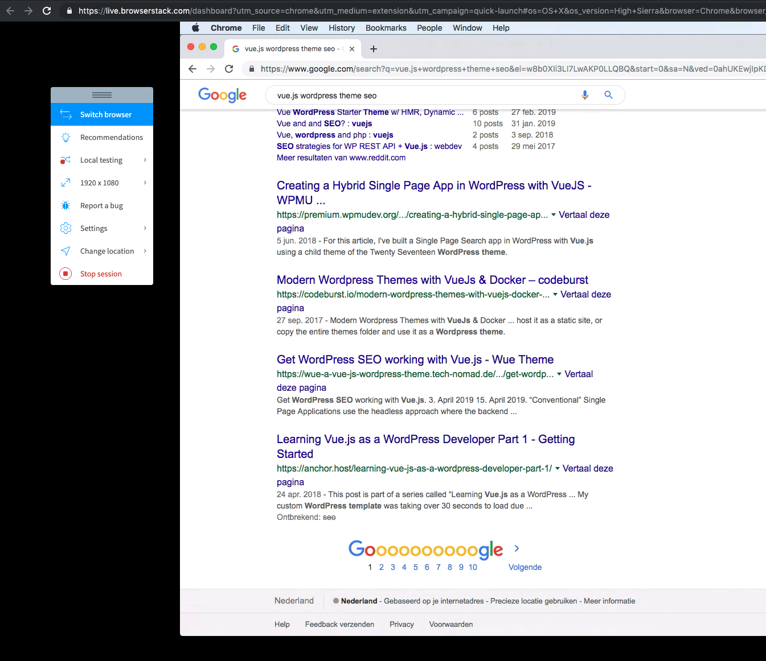Open dropdown arrow after codeburst.io URL
The height and width of the screenshot is (661, 766).
(x=555, y=295)
